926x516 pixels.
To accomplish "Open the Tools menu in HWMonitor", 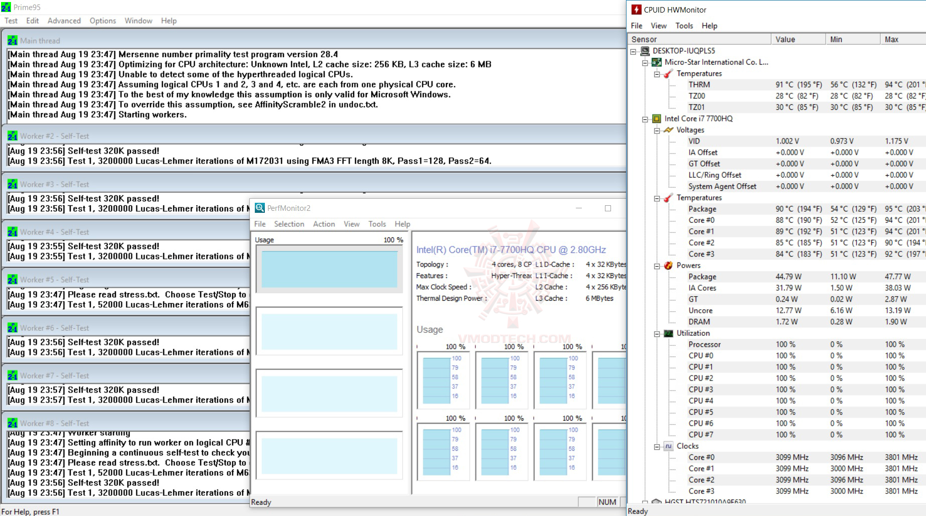I will pos(684,26).
